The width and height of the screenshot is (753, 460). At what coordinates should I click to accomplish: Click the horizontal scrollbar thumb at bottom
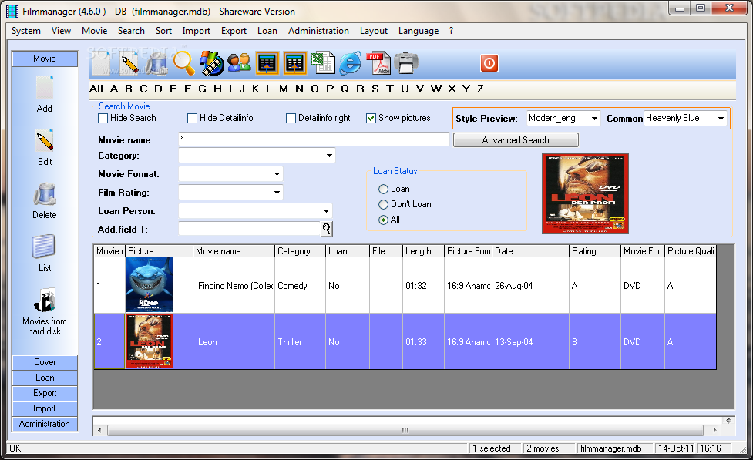tap(405, 430)
